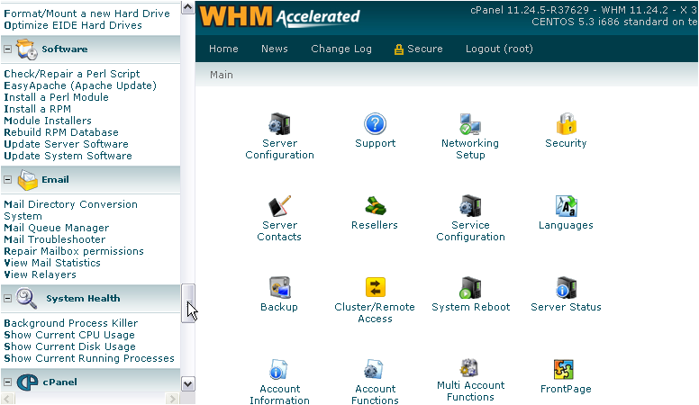Click the Main breadcrumb
699x405 pixels.
[x=221, y=75]
